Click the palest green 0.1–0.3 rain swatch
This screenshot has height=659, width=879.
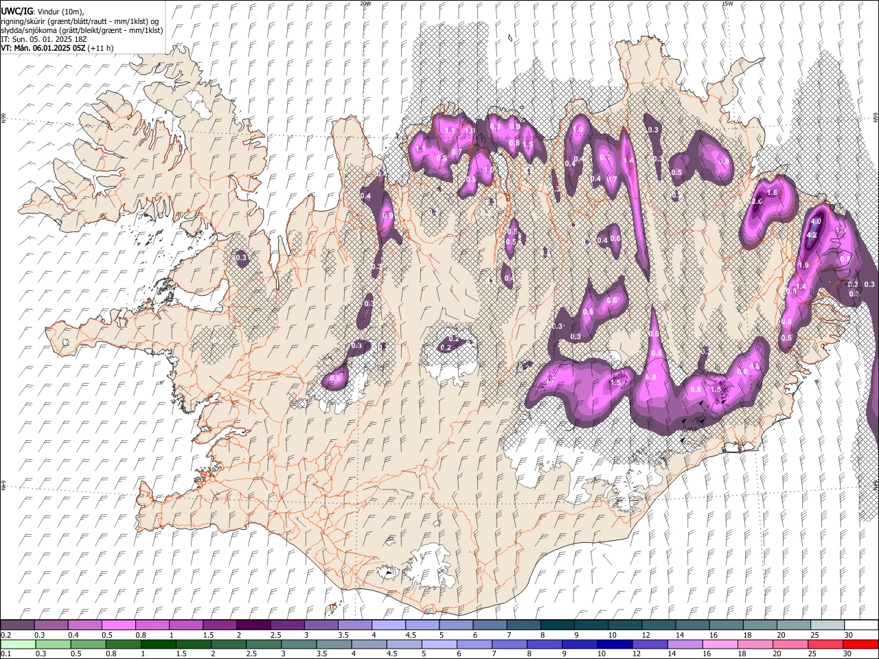[18, 644]
